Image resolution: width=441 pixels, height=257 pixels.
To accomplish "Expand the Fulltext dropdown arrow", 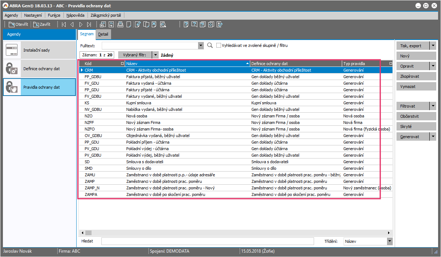I will 201,45.
